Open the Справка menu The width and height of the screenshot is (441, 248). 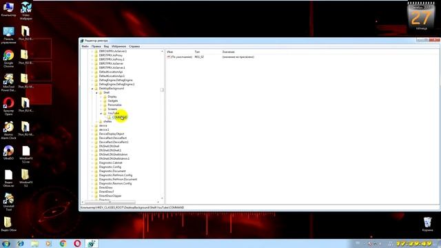point(134,46)
